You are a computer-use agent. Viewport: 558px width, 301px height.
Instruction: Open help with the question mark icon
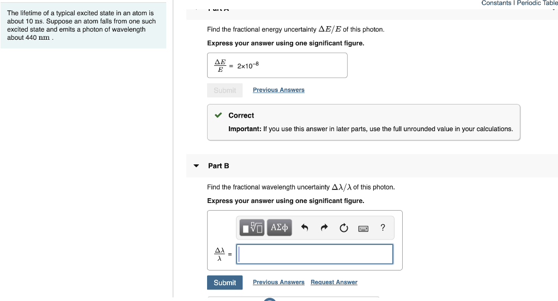pos(383,228)
